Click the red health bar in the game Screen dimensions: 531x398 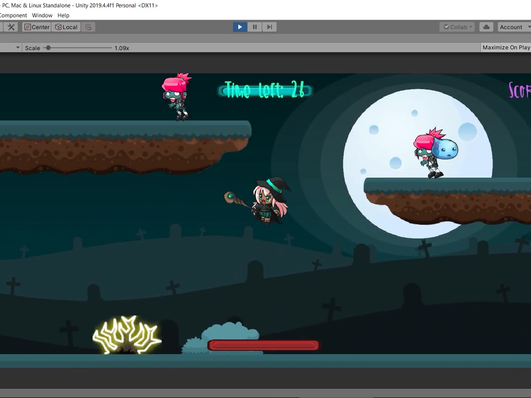(264, 345)
